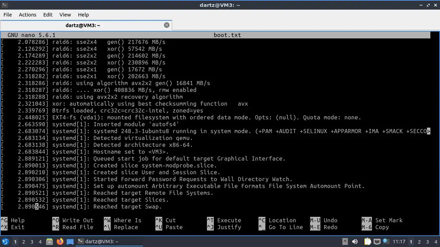The height and width of the screenshot is (247, 440).
Task: Launch the file manager from the panel
Action: coord(49,242)
